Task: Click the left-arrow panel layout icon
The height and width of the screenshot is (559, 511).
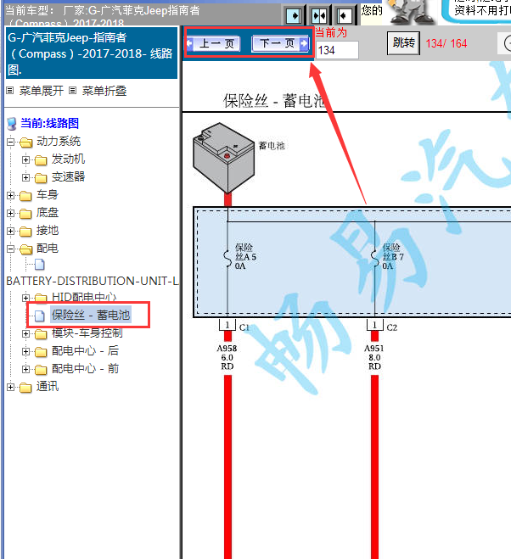Action: pyautogui.click(x=344, y=15)
